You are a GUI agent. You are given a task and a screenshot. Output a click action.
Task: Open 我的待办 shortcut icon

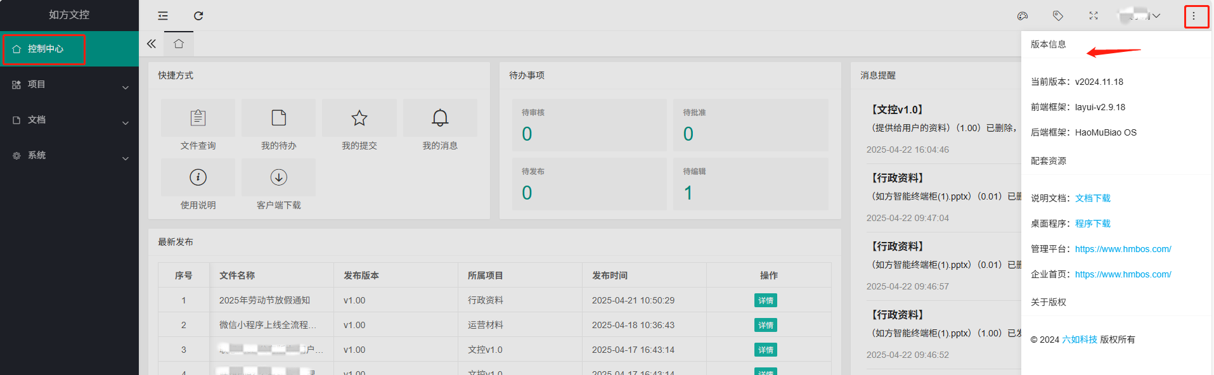click(278, 118)
